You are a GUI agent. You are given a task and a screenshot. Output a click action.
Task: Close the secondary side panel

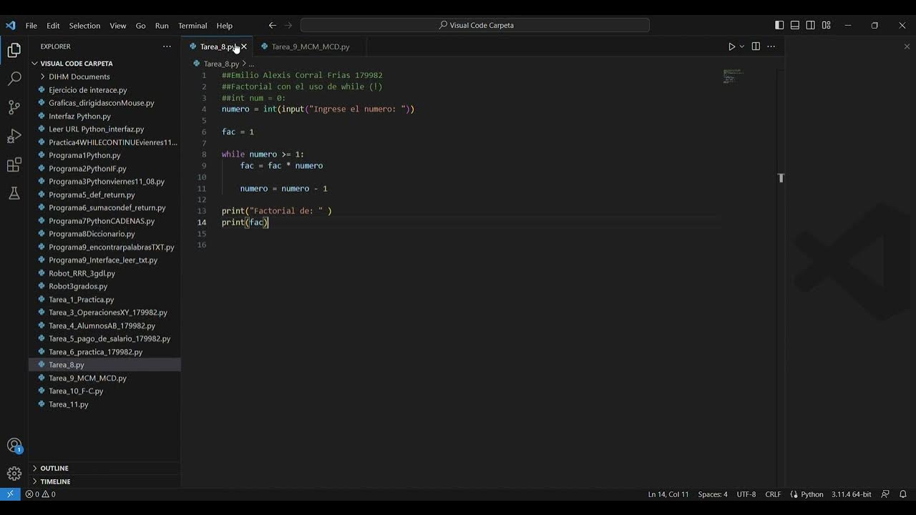tap(907, 46)
